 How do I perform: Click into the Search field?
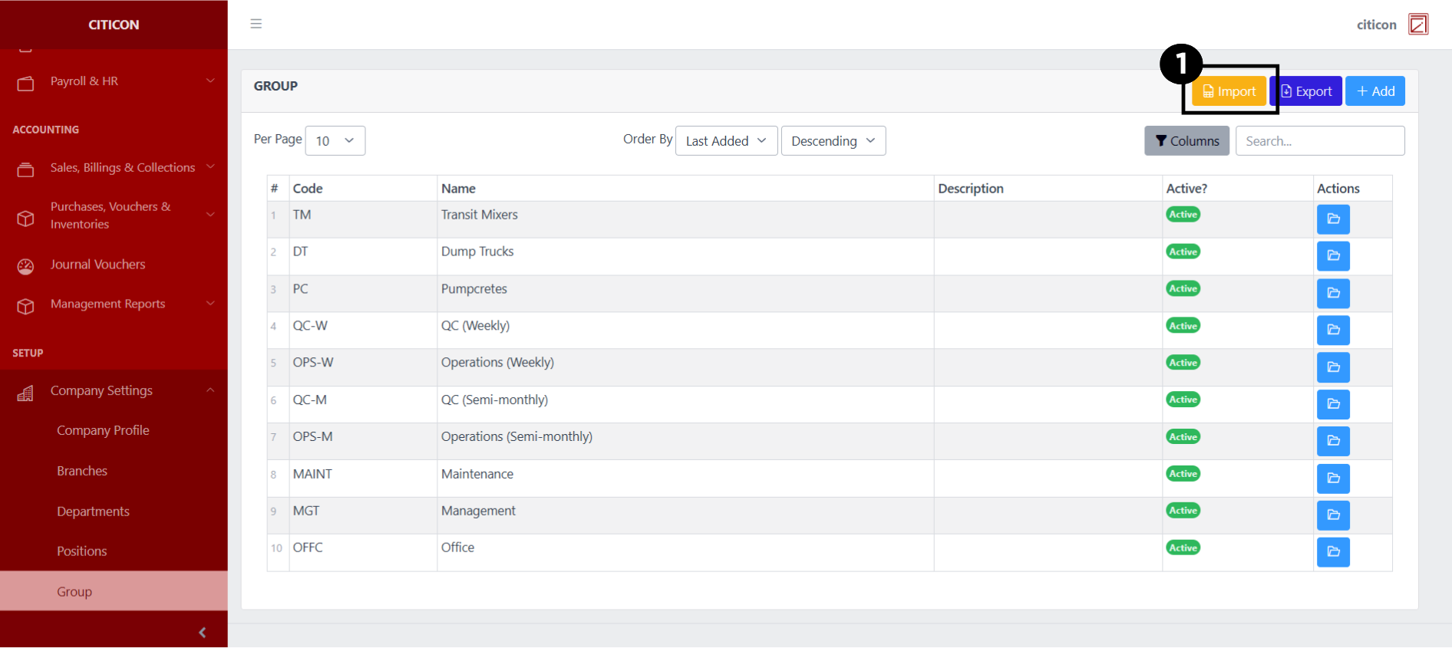coord(1319,141)
